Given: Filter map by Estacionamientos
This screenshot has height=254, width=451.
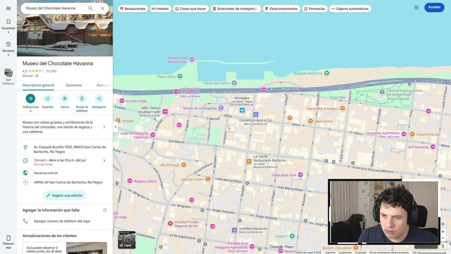Looking at the screenshot, I should pyautogui.click(x=282, y=8).
